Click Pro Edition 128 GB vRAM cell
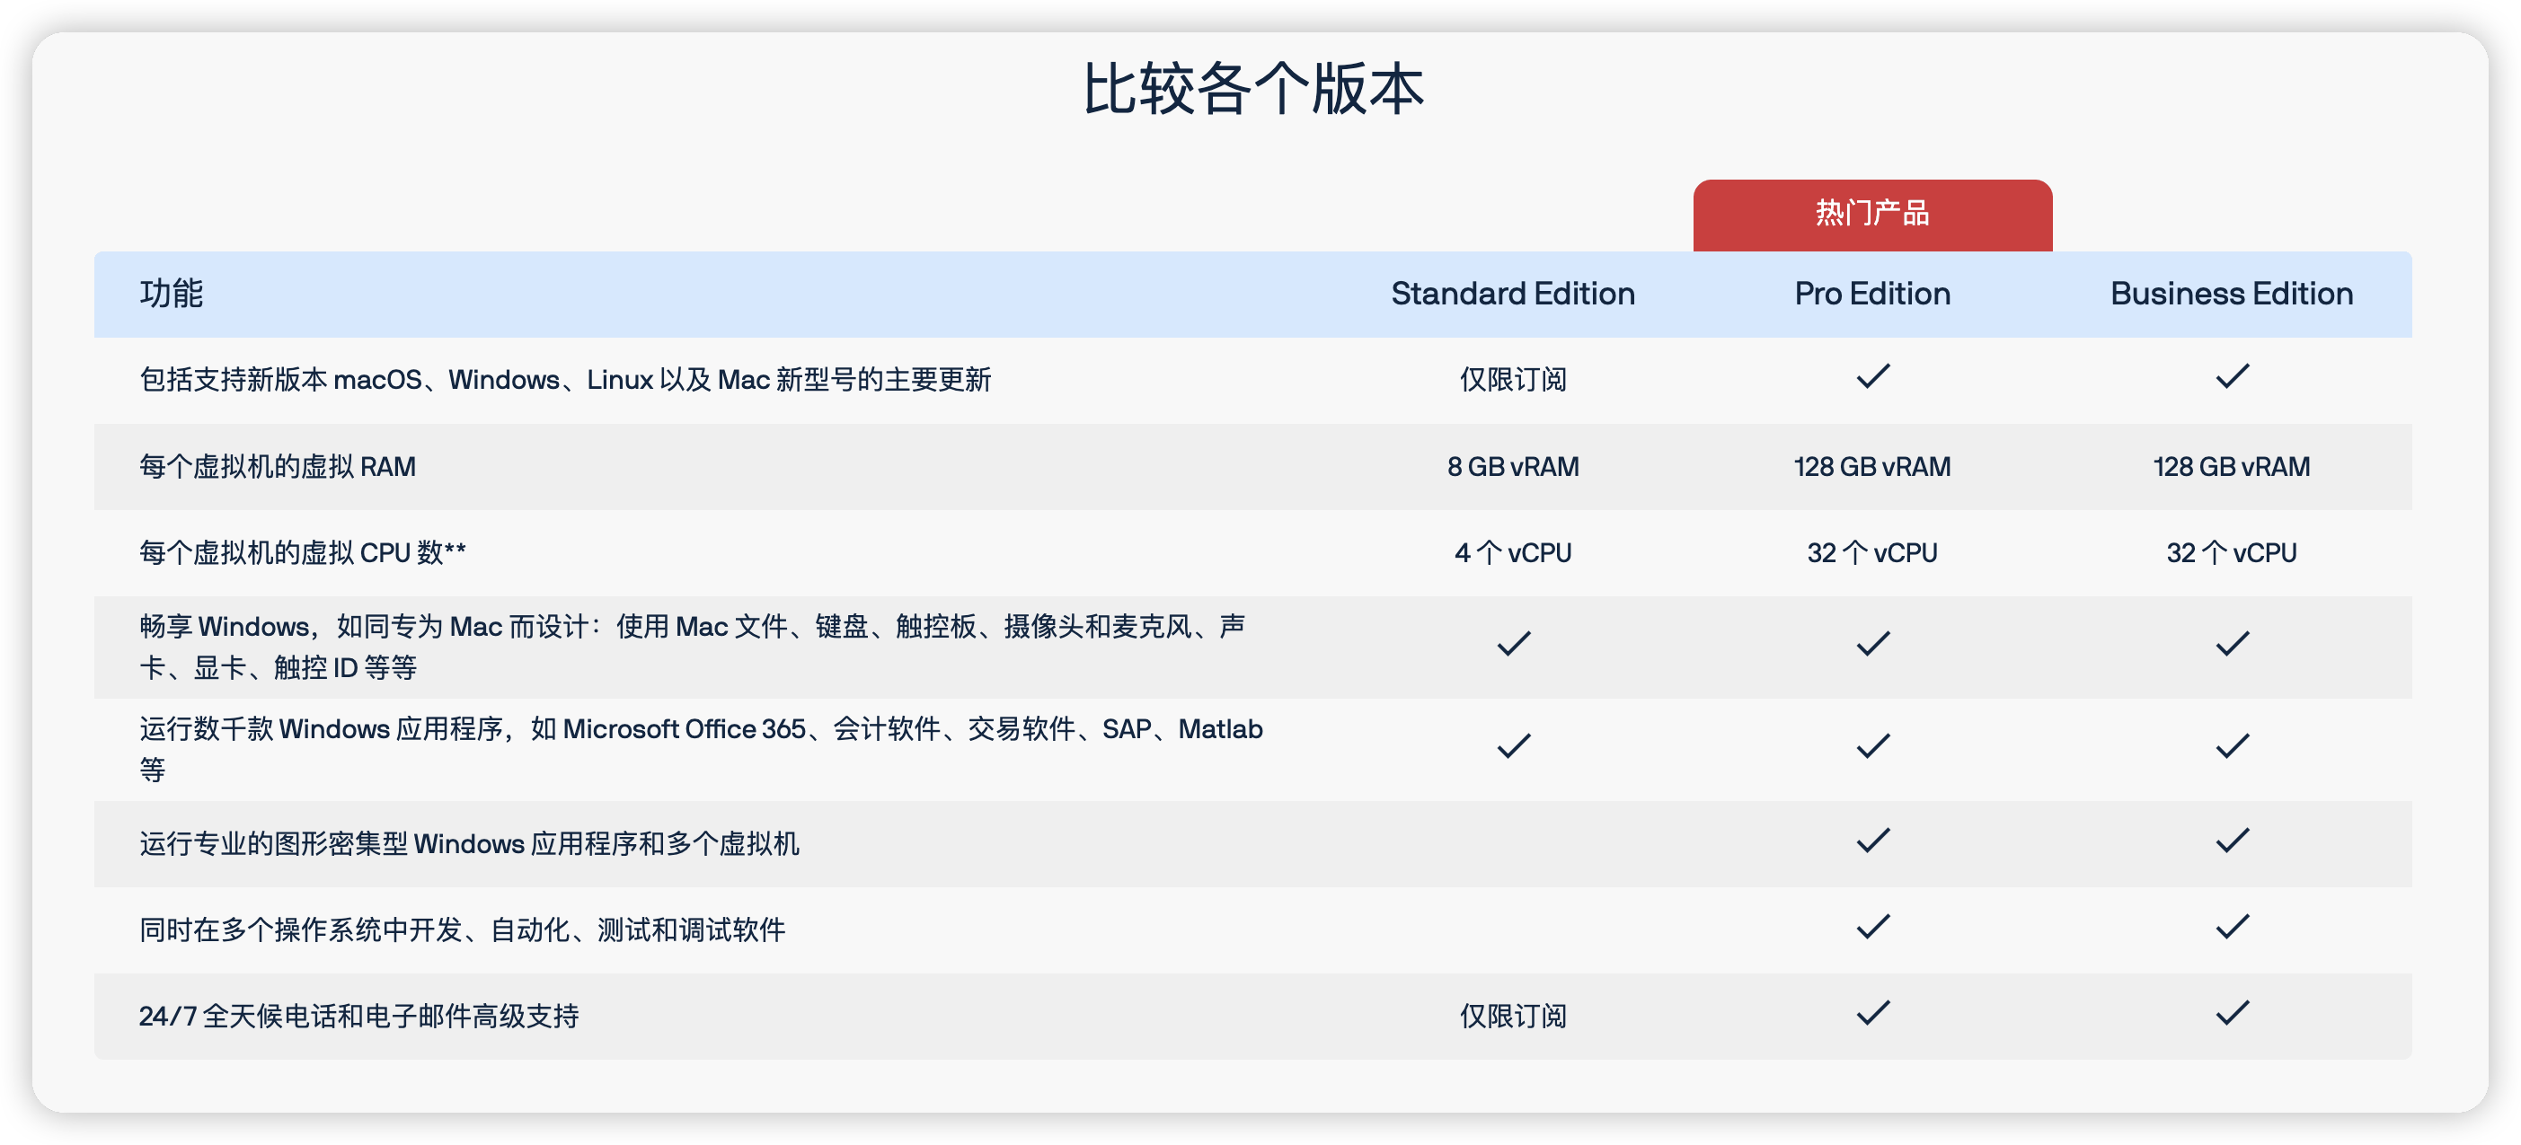 click(1872, 466)
